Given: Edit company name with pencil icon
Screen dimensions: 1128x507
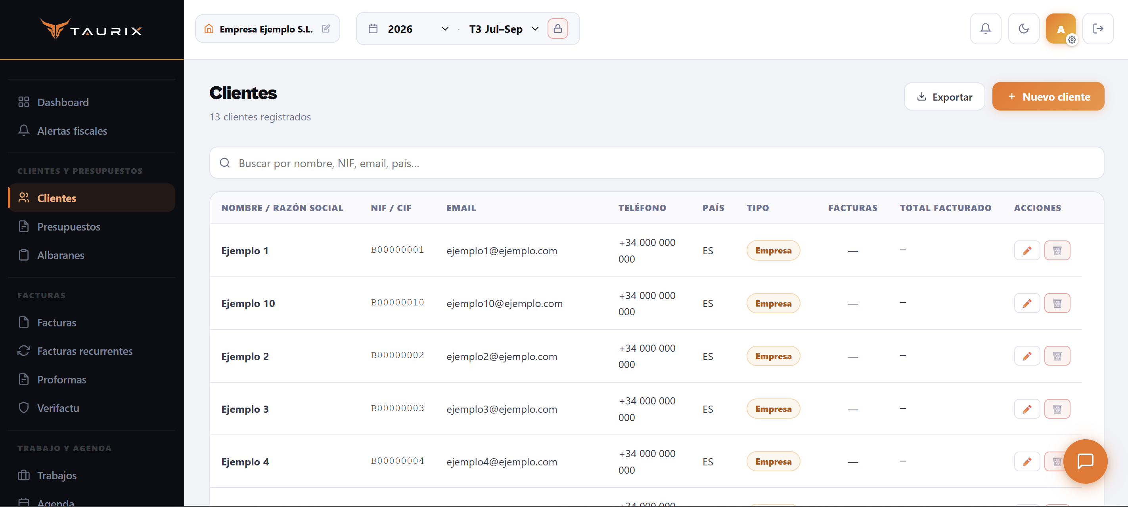Looking at the screenshot, I should (x=326, y=29).
